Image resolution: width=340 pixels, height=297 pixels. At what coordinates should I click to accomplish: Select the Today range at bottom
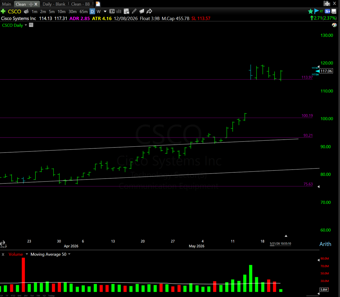tap(51, 296)
